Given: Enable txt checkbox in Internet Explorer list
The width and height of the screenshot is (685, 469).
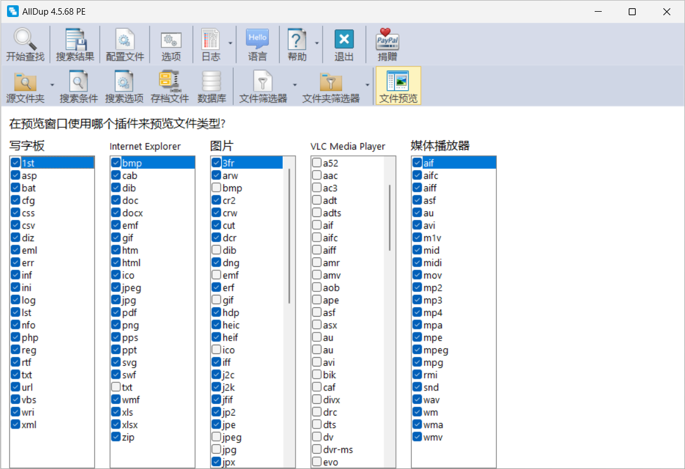Looking at the screenshot, I should (116, 388).
